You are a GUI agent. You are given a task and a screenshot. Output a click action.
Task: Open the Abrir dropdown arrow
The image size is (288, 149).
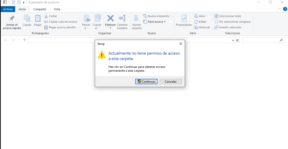(207, 16)
